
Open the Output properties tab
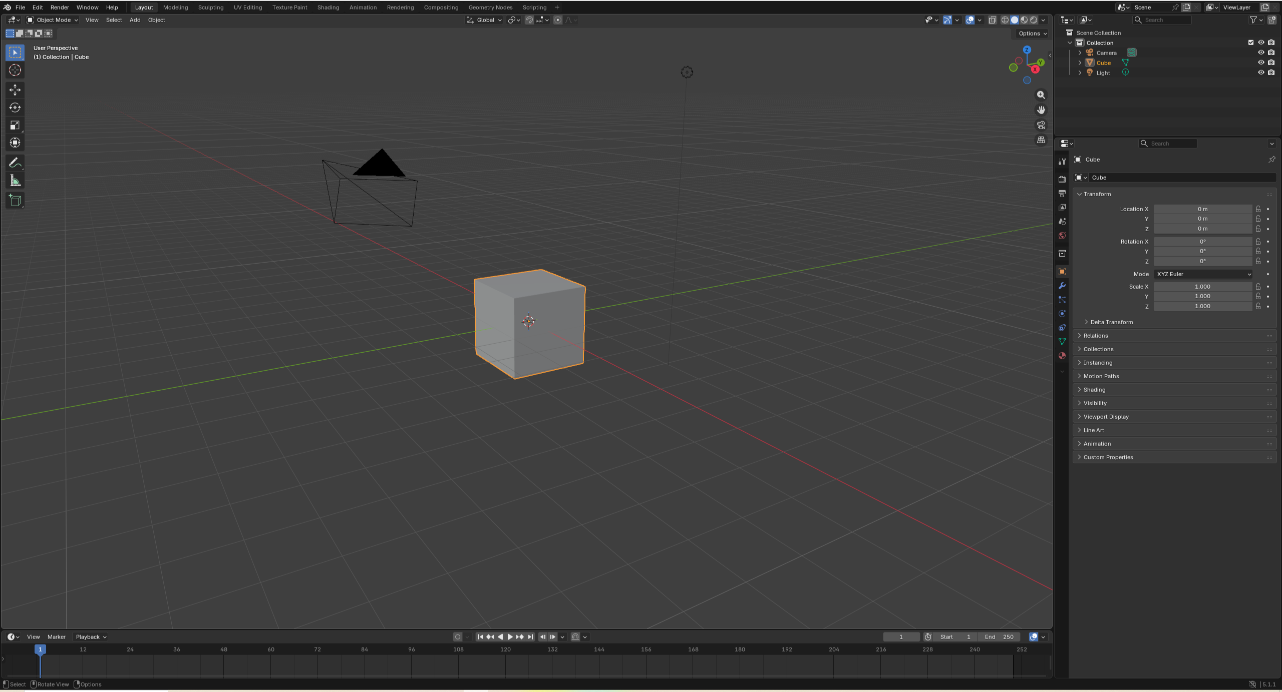[1062, 193]
